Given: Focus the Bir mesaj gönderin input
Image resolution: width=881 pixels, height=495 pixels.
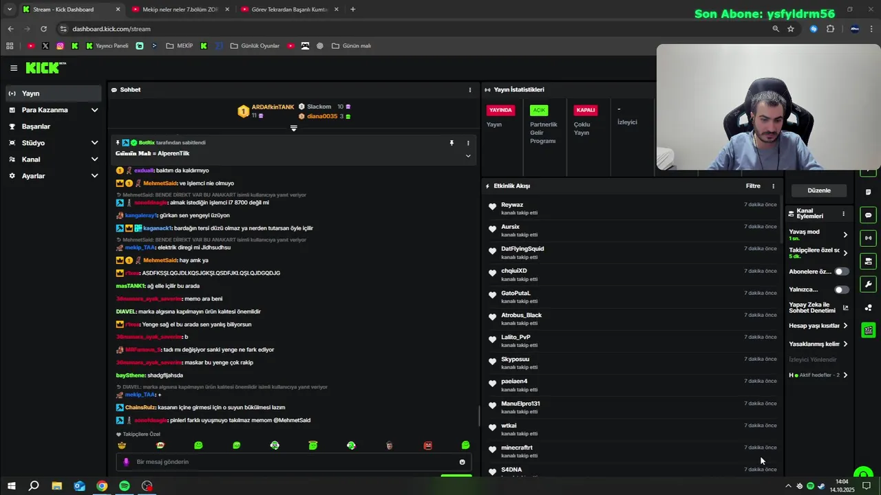Looking at the screenshot, I should tap(293, 462).
